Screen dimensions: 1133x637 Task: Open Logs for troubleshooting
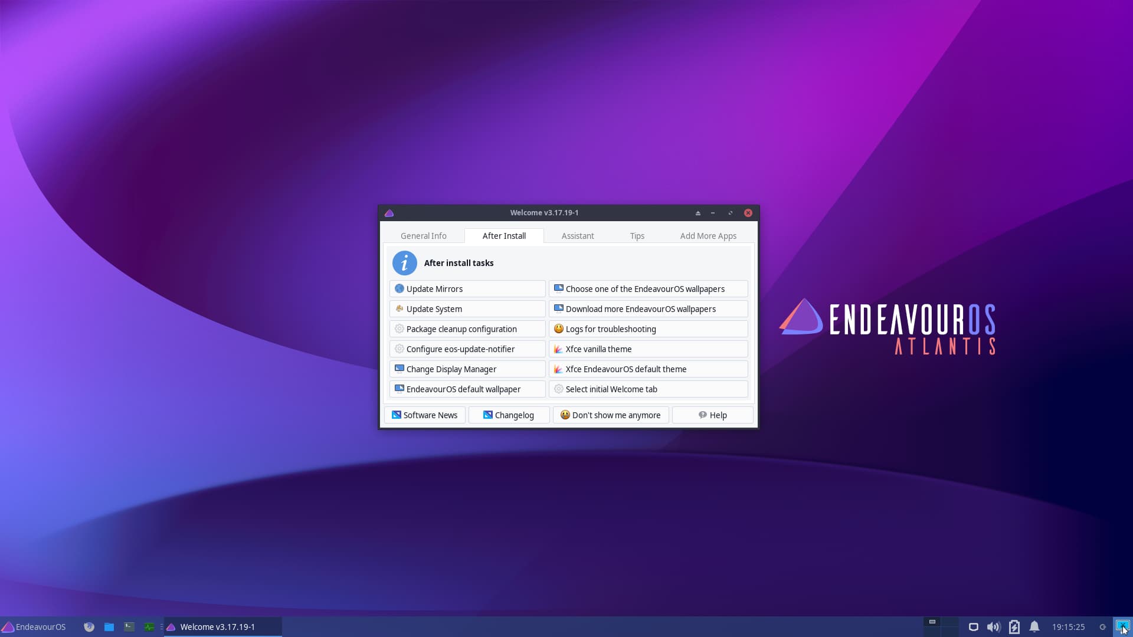point(648,329)
